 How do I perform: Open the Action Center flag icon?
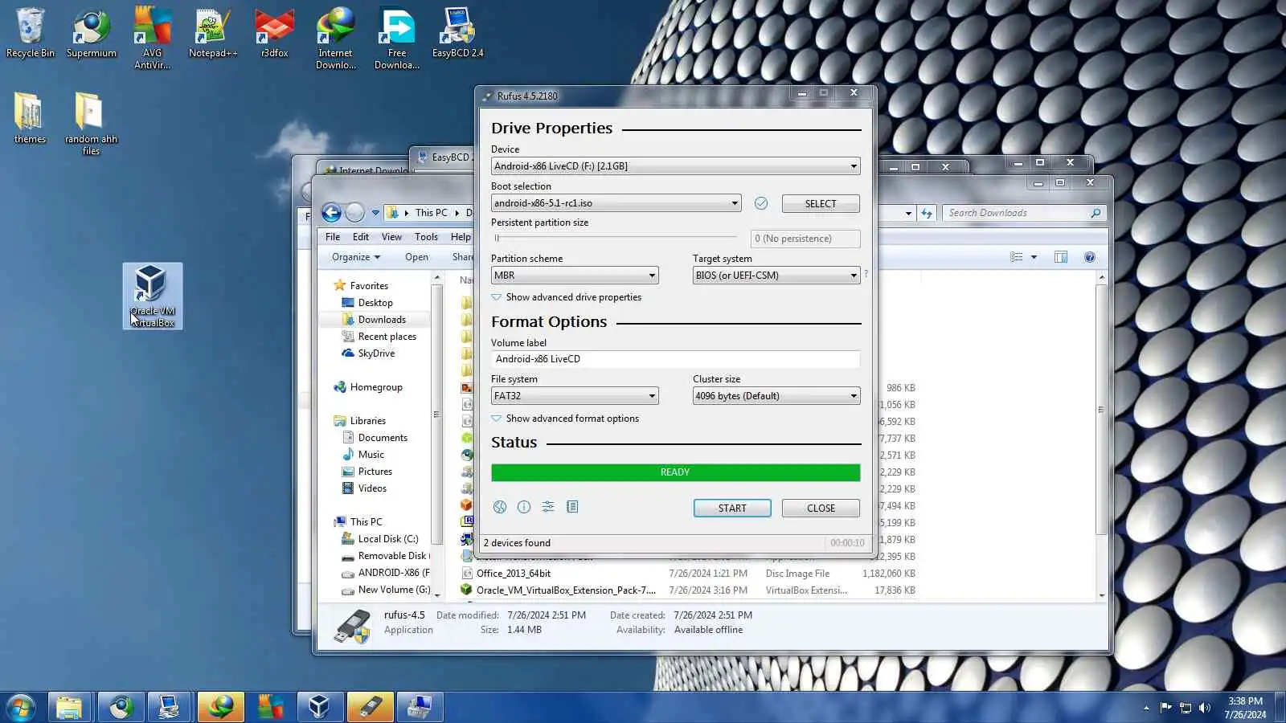coord(1166,708)
